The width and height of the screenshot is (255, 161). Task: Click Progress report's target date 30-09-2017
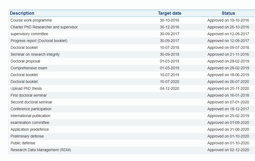click(x=170, y=41)
